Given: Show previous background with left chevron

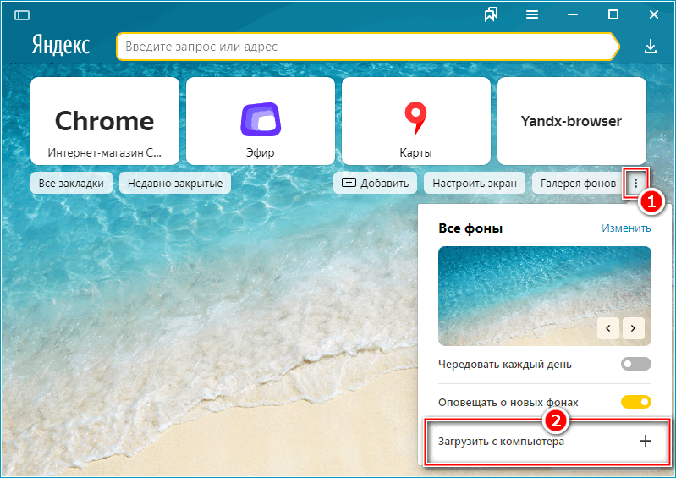Looking at the screenshot, I should pos(608,327).
